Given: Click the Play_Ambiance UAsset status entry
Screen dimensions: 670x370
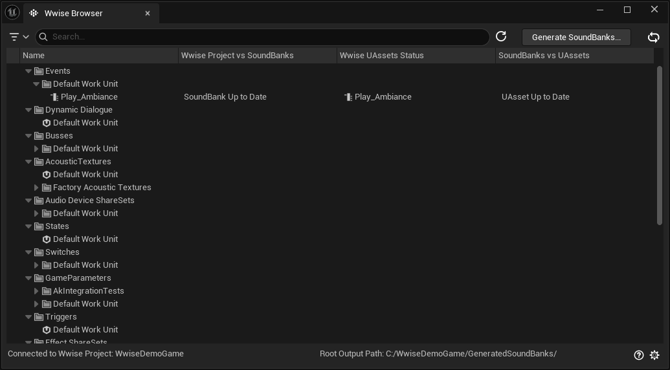Looking at the screenshot, I should pyautogui.click(x=383, y=97).
